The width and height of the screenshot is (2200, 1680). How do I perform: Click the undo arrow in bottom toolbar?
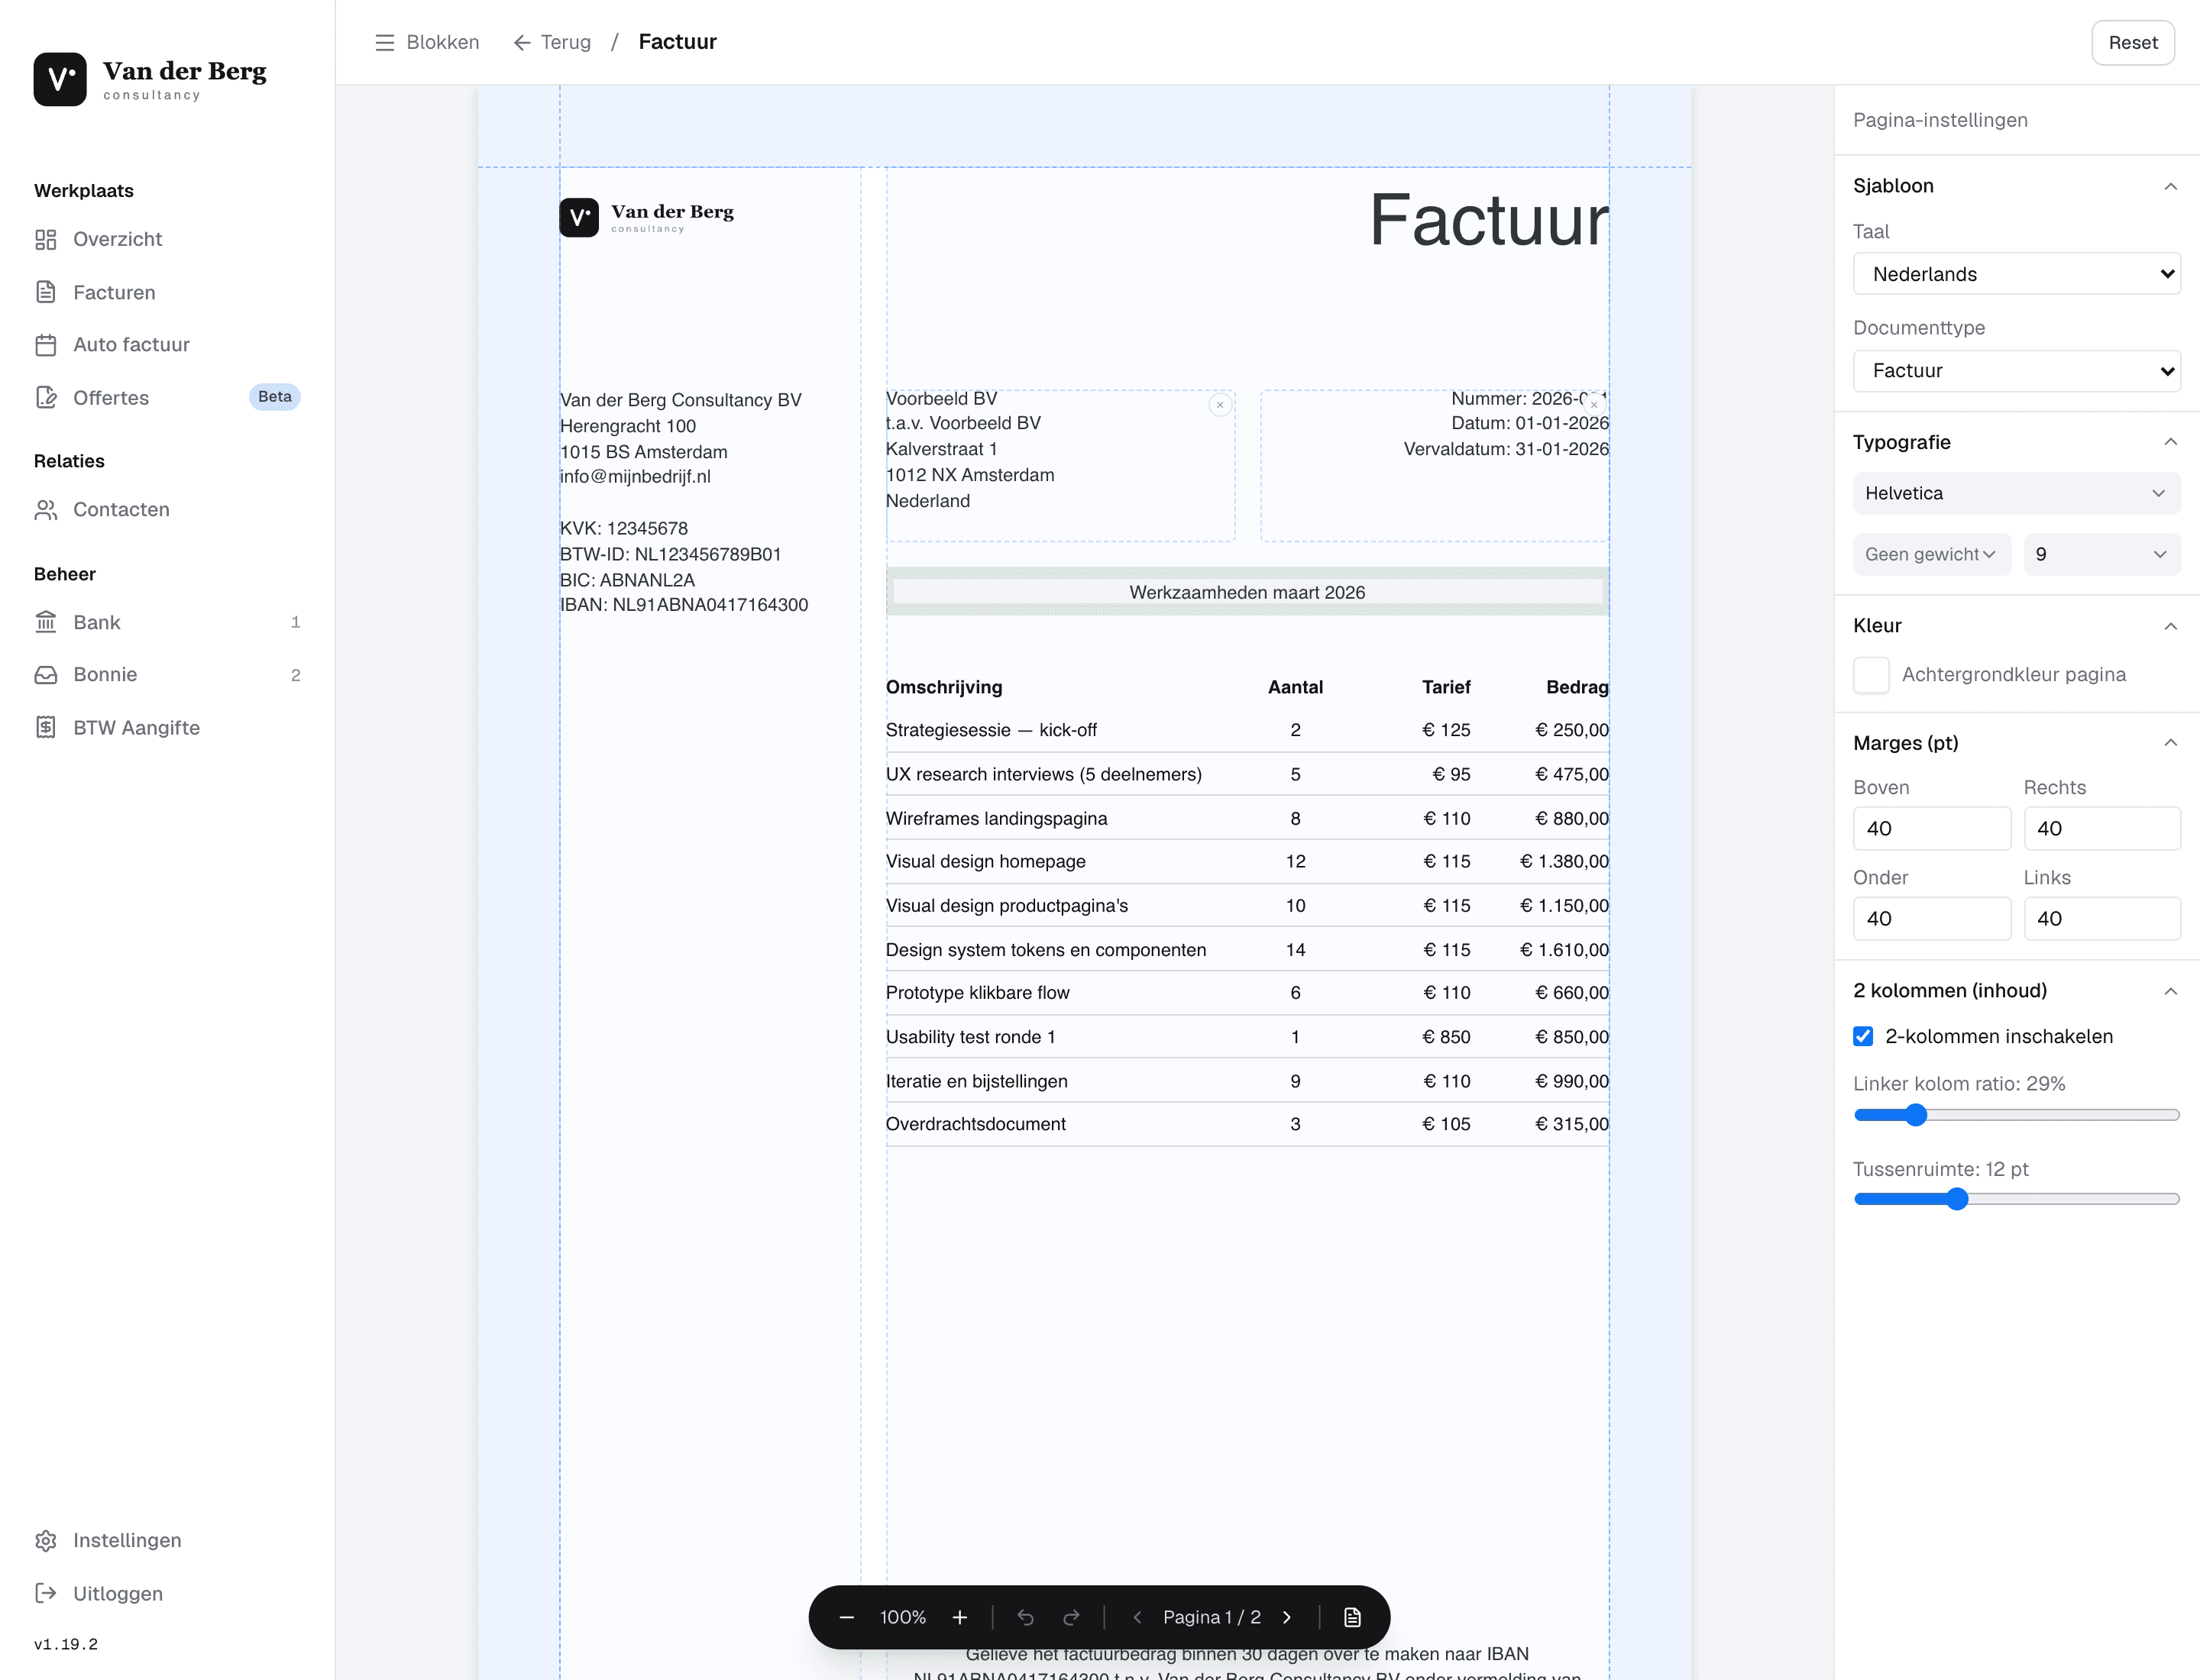point(1025,1617)
